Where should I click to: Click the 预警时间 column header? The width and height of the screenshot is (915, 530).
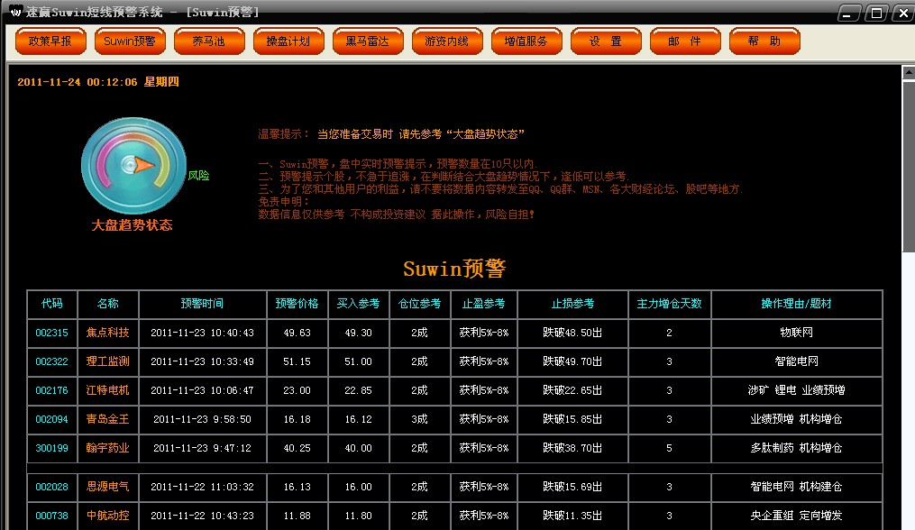(x=203, y=304)
